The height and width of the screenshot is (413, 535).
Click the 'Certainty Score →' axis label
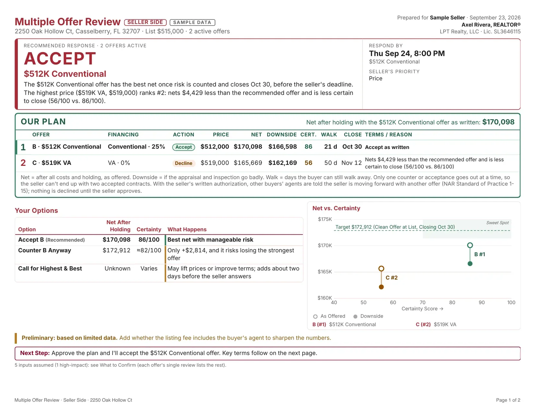(422, 309)
